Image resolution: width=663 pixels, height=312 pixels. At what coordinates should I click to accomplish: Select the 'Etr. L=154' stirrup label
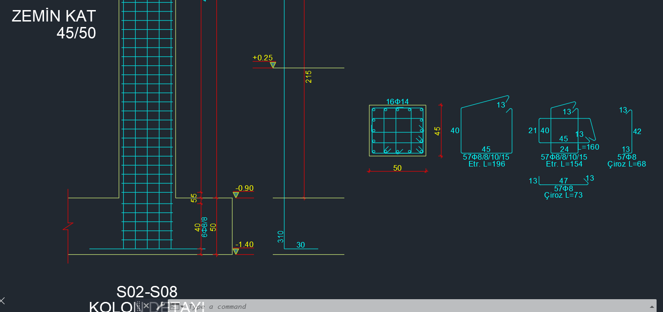(x=564, y=164)
